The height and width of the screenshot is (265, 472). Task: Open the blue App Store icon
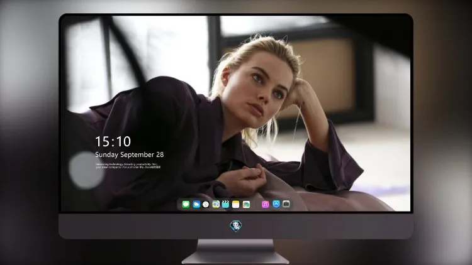click(276, 204)
